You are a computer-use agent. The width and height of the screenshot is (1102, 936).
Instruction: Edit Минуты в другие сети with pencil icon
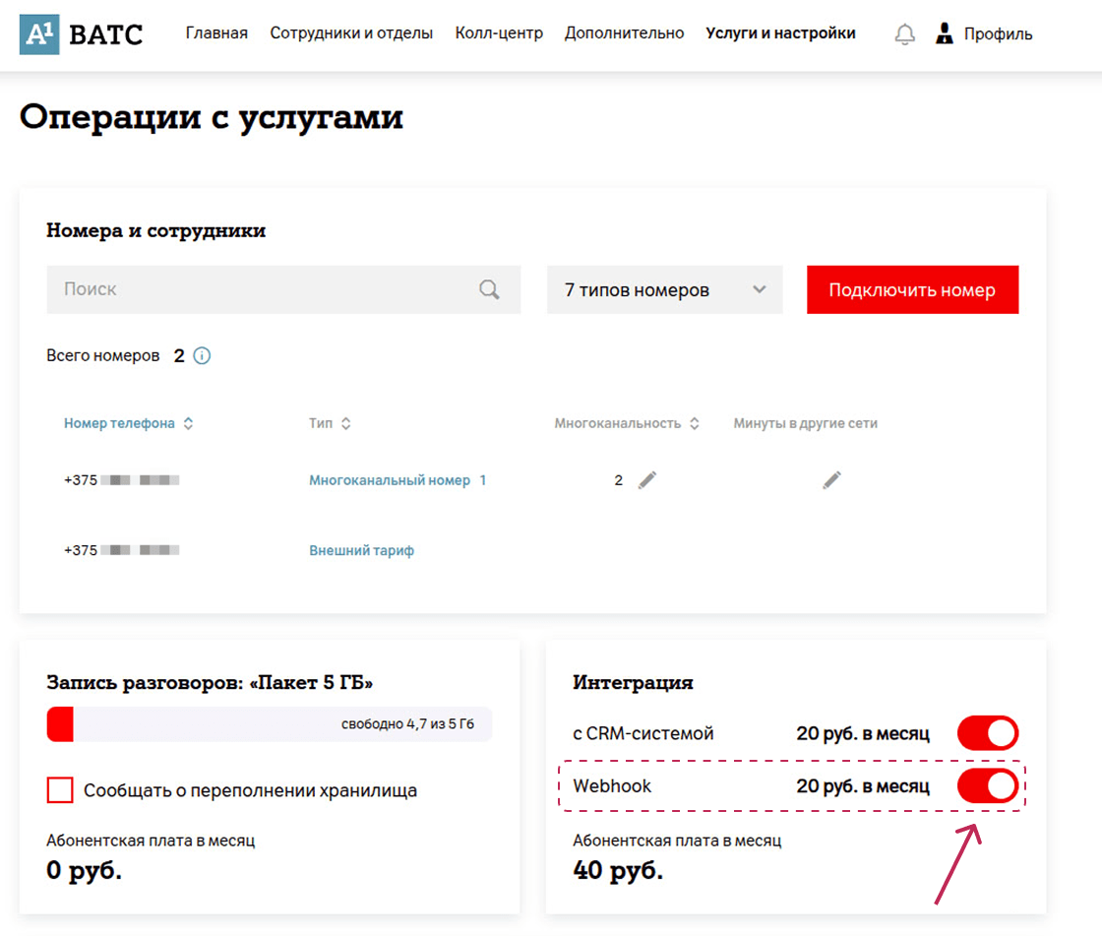pos(831,479)
